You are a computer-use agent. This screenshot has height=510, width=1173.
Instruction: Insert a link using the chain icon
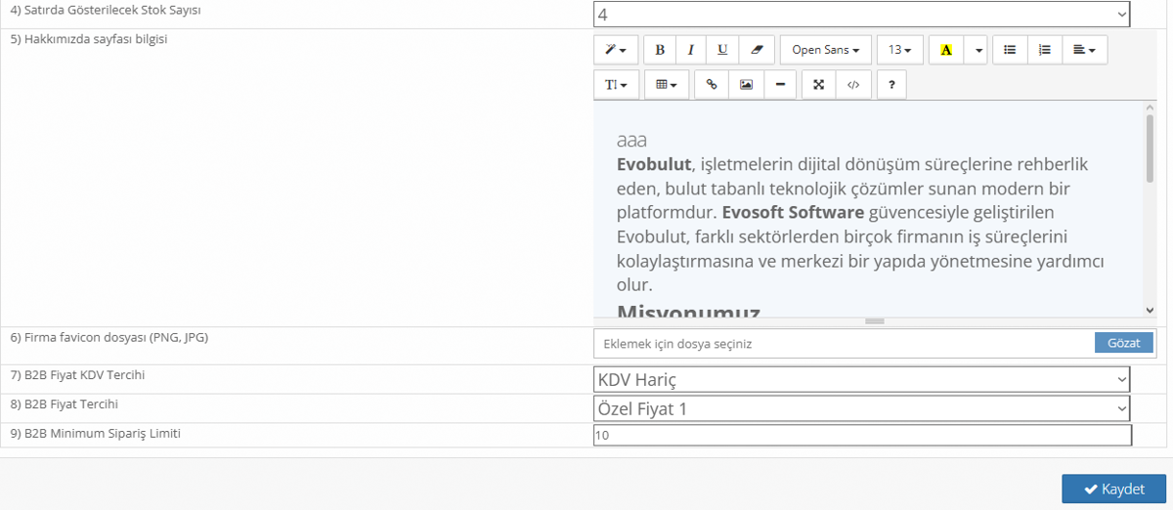(x=712, y=85)
